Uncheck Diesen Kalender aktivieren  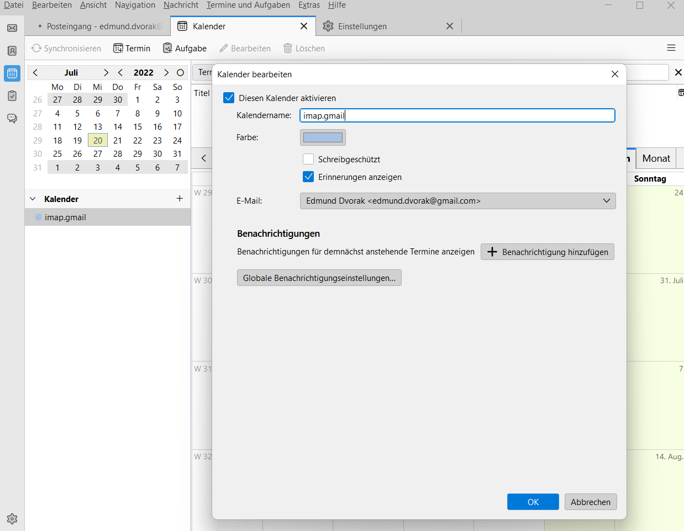pyautogui.click(x=229, y=98)
